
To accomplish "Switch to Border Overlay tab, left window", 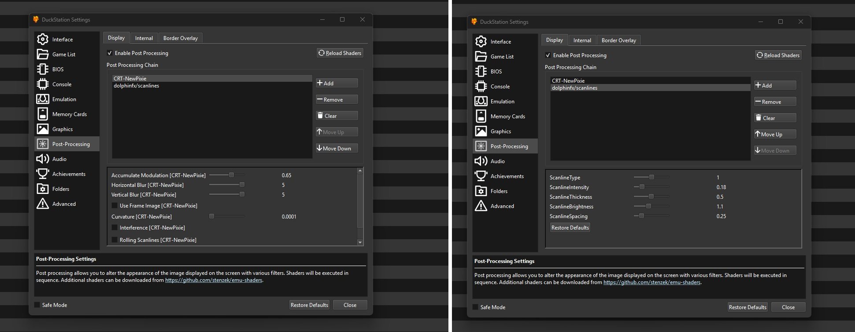I will tap(181, 38).
